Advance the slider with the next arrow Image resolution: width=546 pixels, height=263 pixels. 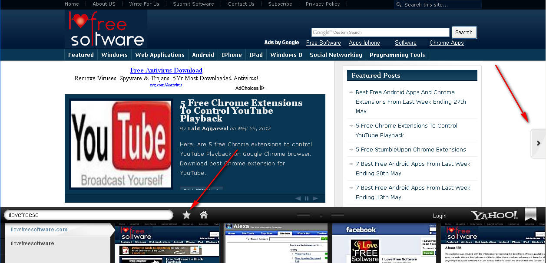(316, 198)
